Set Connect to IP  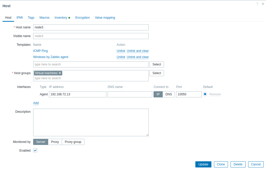[158, 94]
